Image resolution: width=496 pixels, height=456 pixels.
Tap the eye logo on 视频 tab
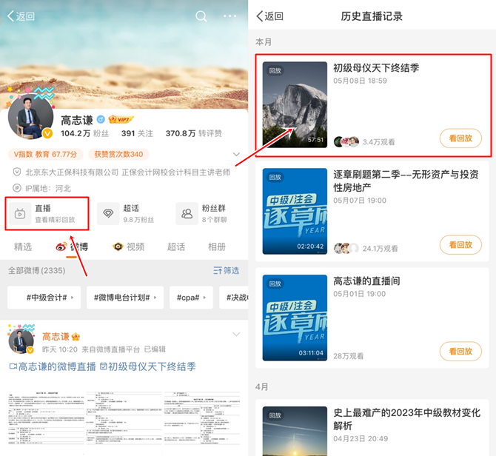pyautogui.click(x=118, y=247)
